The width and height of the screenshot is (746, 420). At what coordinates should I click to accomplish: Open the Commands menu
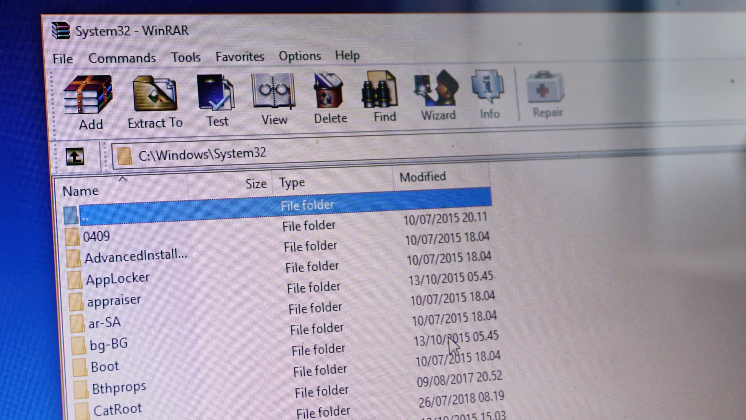point(122,57)
